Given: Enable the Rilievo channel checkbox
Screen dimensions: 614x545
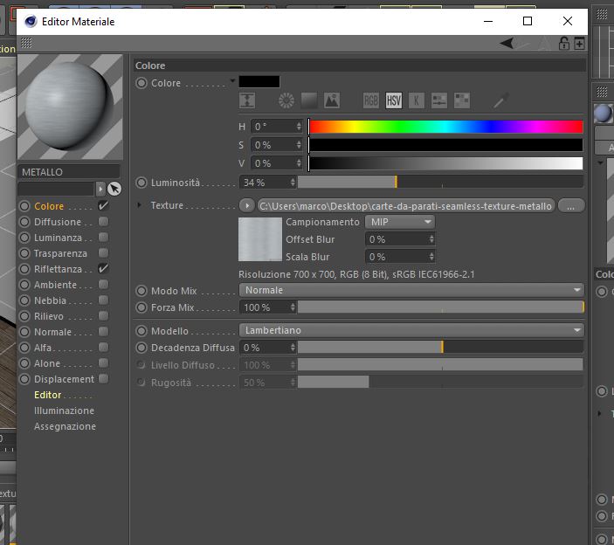Looking at the screenshot, I should (x=103, y=316).
